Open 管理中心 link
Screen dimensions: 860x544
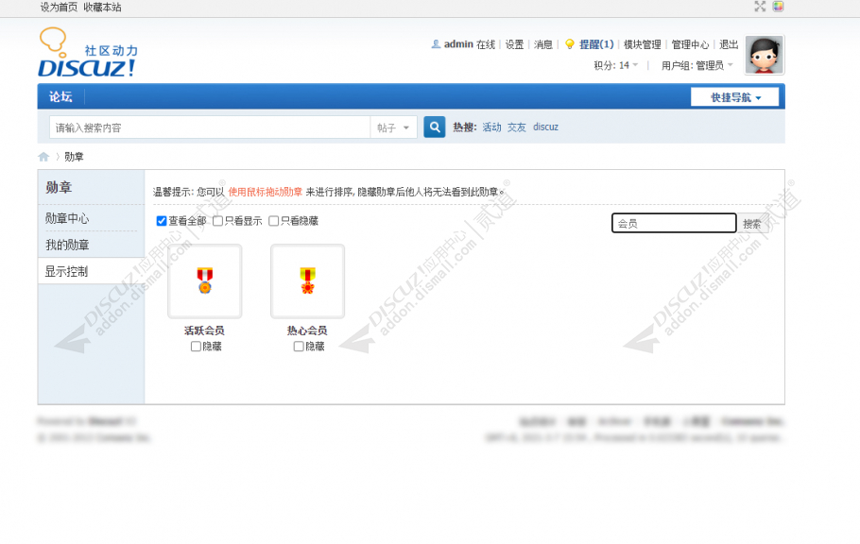pyautogui.click(x=690, y=44)
